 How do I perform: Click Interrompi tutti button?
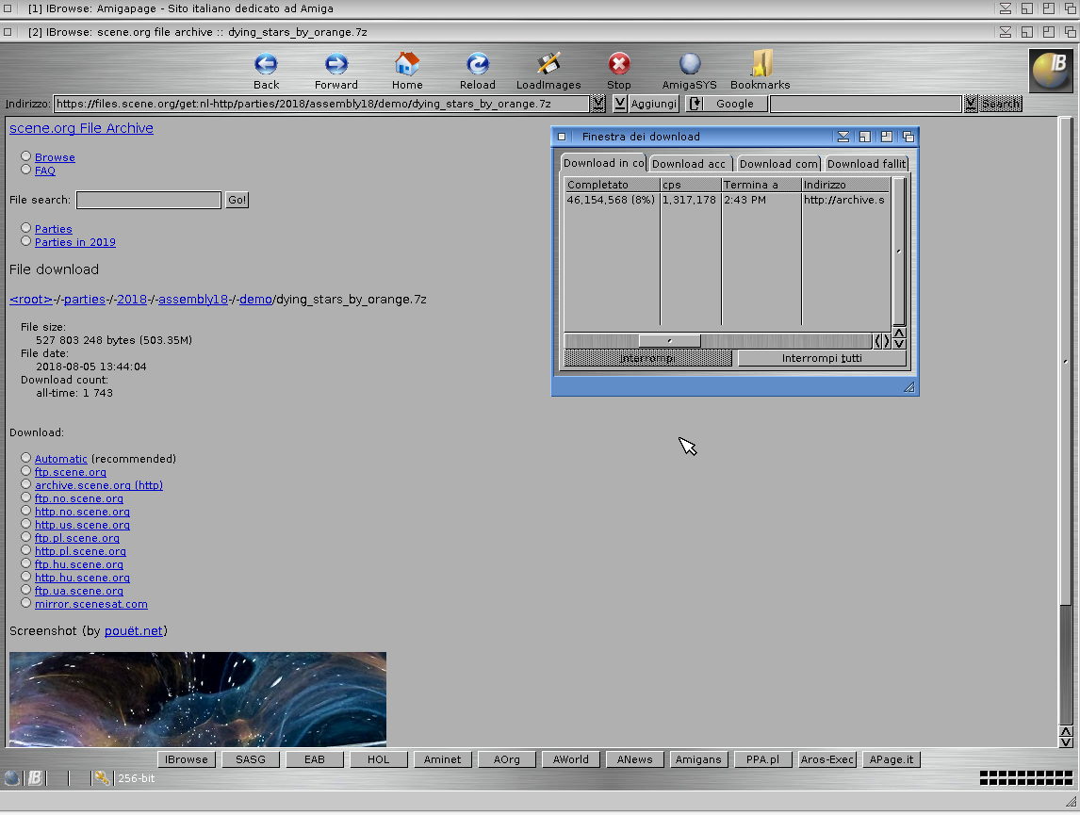(822, 358)
